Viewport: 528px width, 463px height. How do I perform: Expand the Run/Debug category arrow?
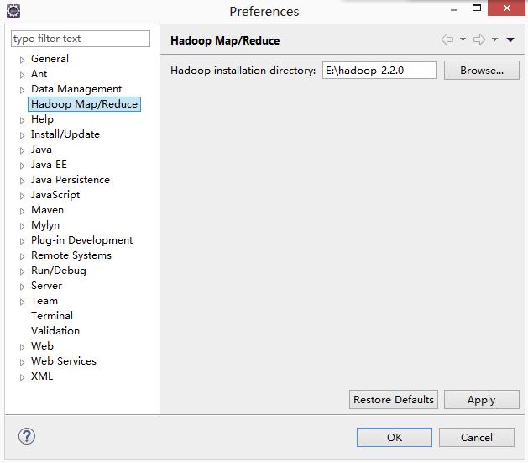coord(23,271)
